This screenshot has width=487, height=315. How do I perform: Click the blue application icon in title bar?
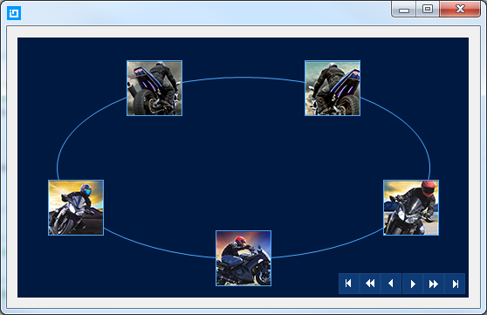pos(14,13)
